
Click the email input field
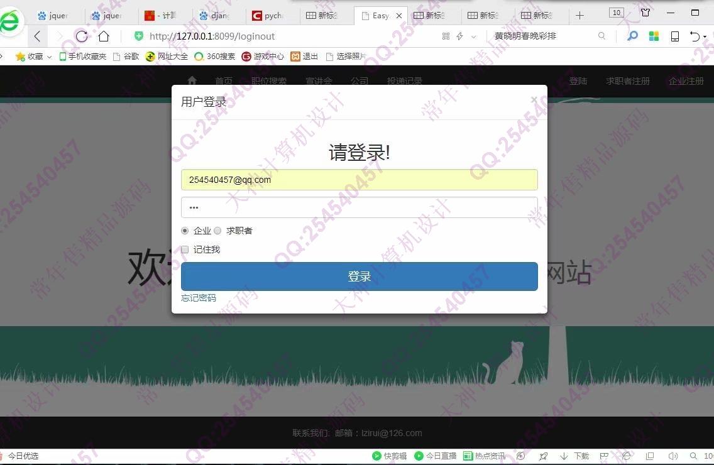click(x=359, y=180)
